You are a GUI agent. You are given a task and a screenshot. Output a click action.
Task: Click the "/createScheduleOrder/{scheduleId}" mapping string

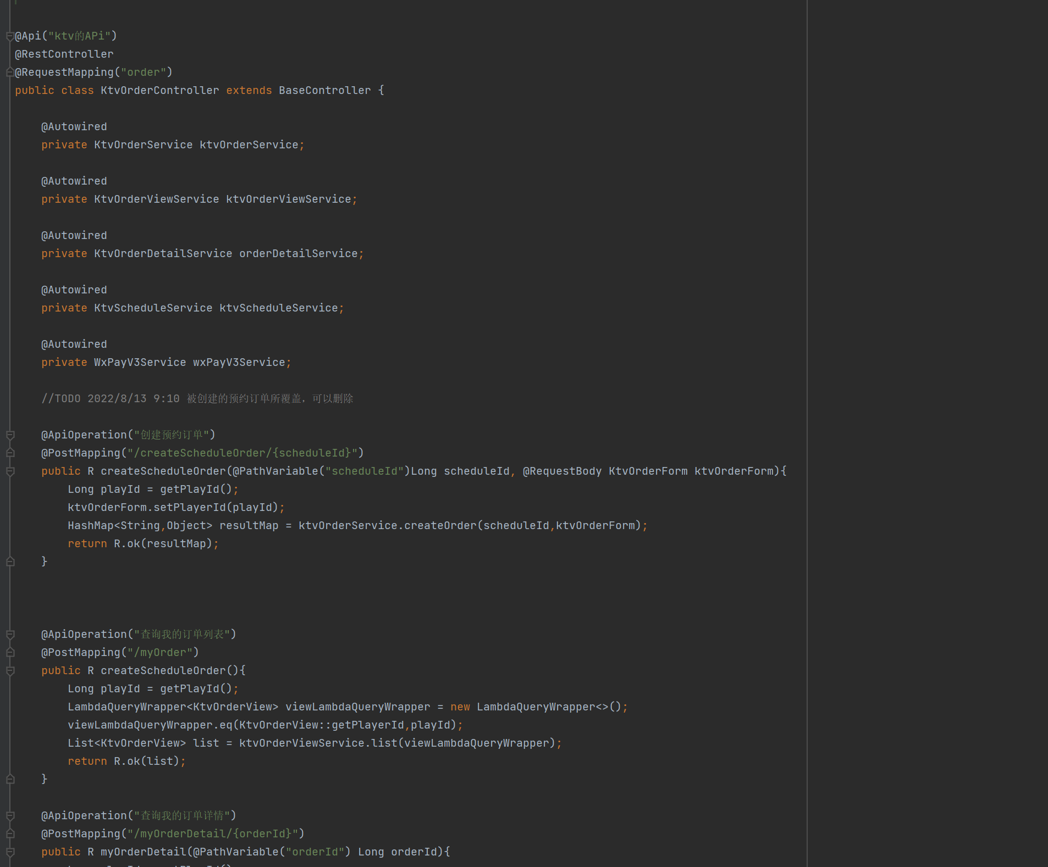242,453
